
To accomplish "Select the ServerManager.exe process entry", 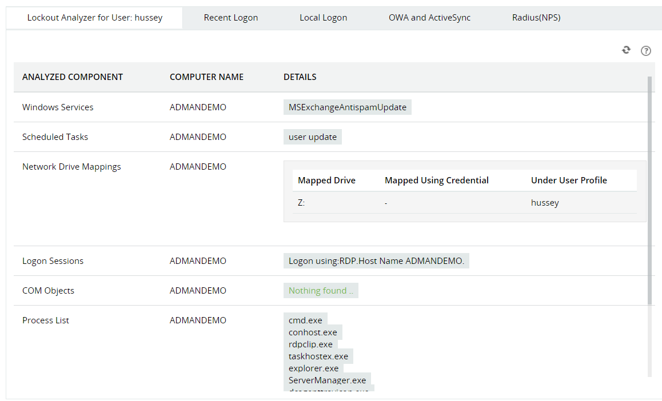I will pyautogui.click(x=327, y=380).
